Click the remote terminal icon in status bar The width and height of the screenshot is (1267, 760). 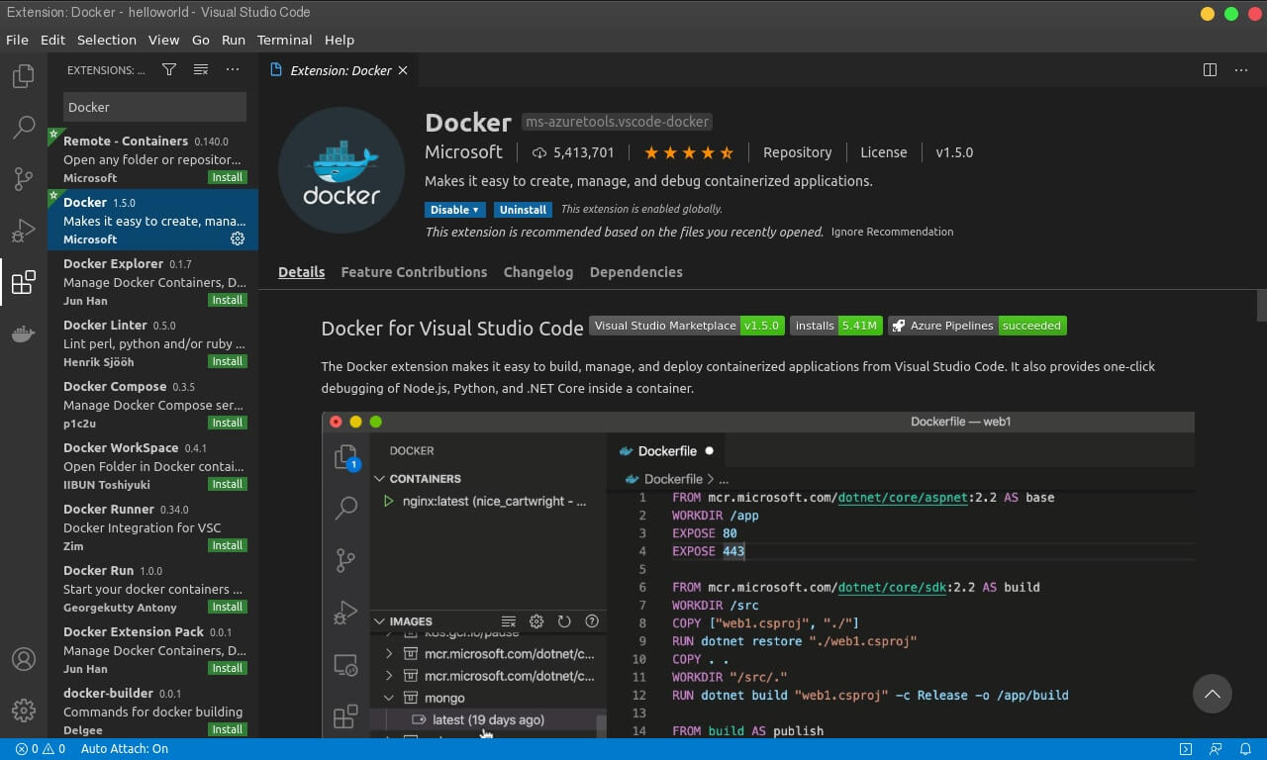[x=1186, y=749]
